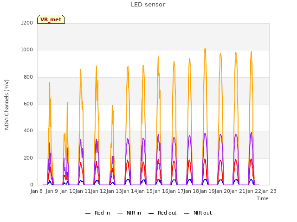The width and height of the screenshot is (297, 222).
Task: Click the Time axis title
Action: coord(263,198)
